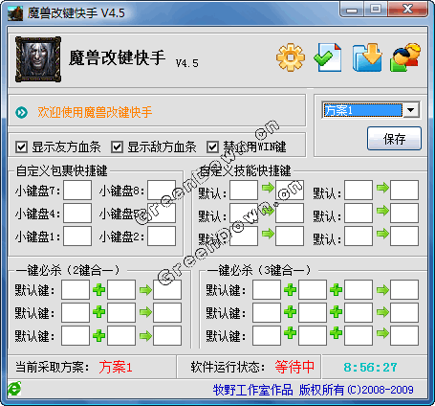Screen dimensions: 435x406
Task: Click the folder download arrow icon
Action: tap(367, 57)
